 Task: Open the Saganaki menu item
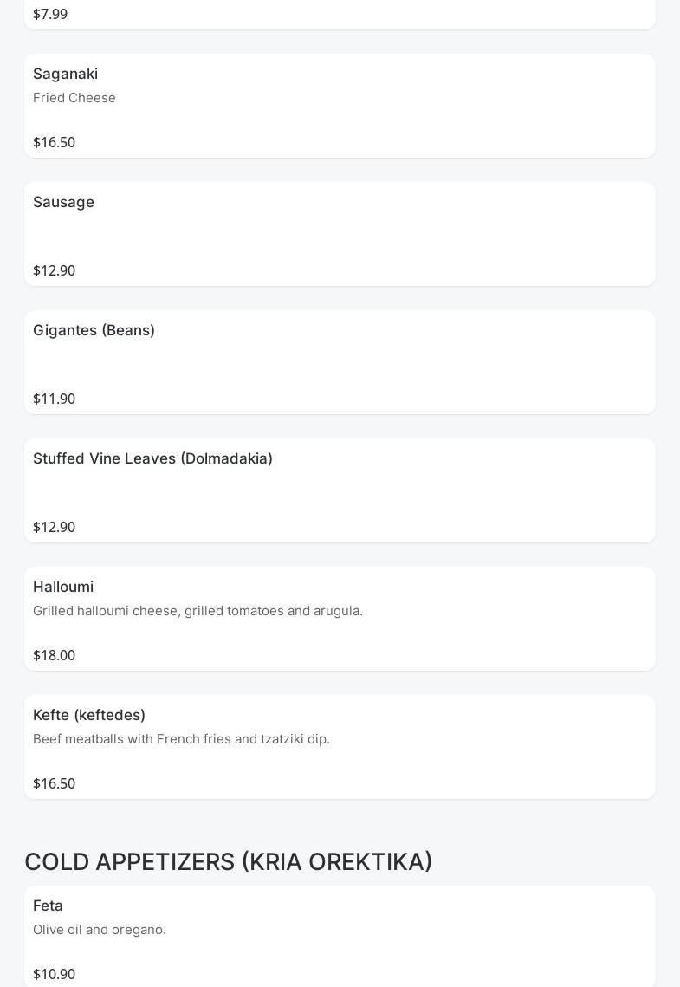tap(65, 74)
